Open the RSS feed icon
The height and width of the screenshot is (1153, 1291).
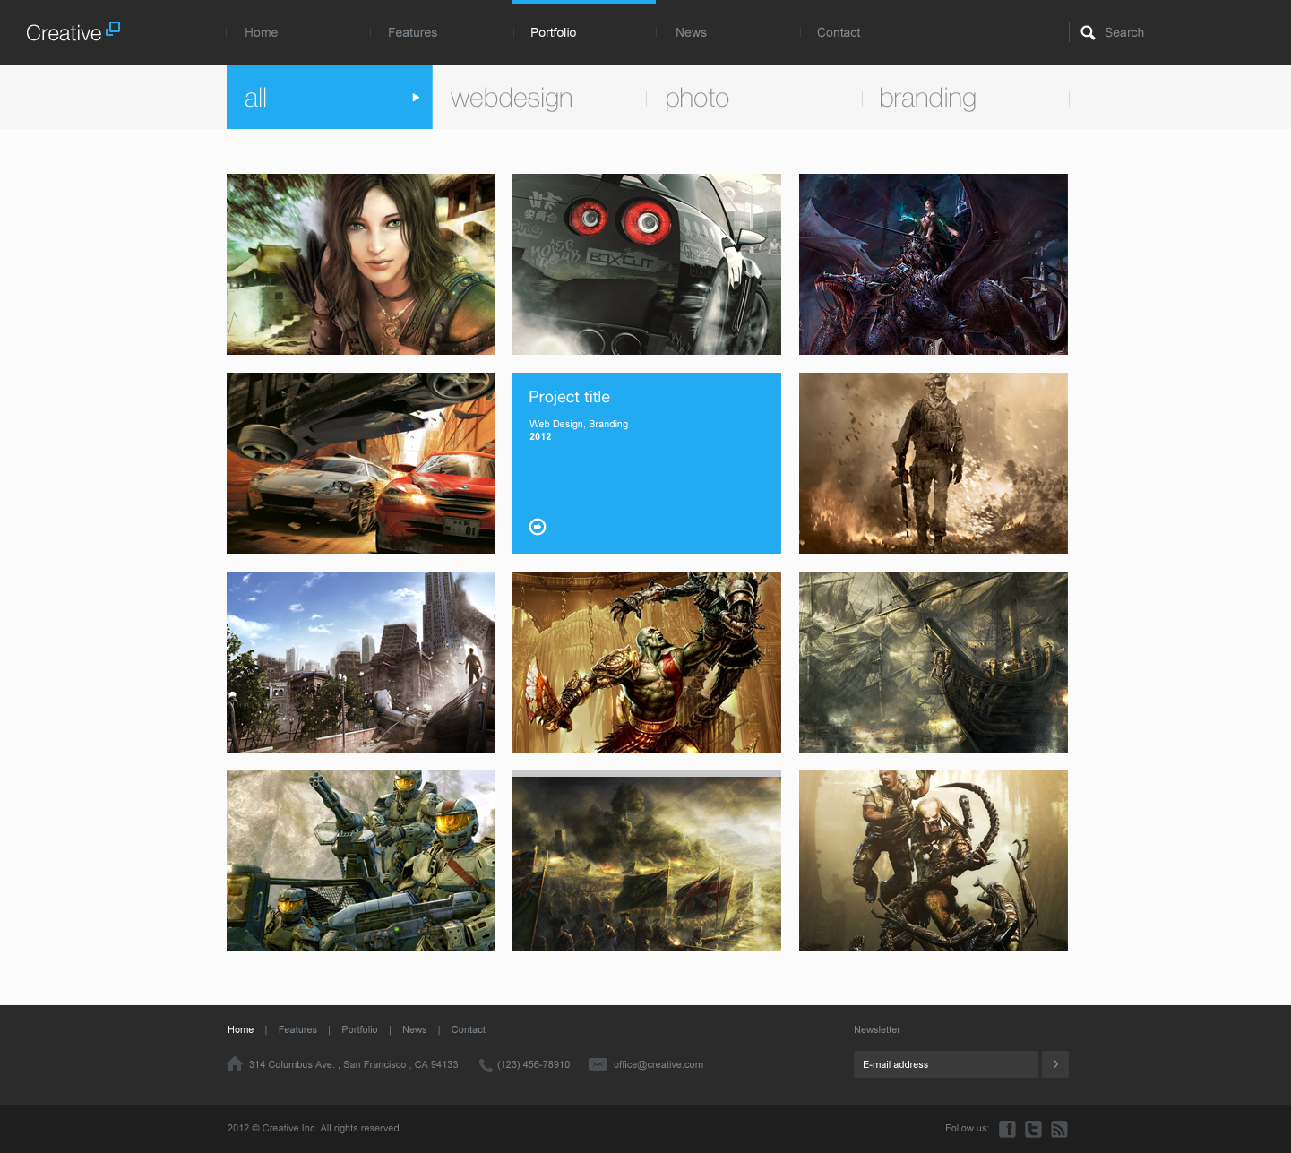[x=1059, y=1129]
